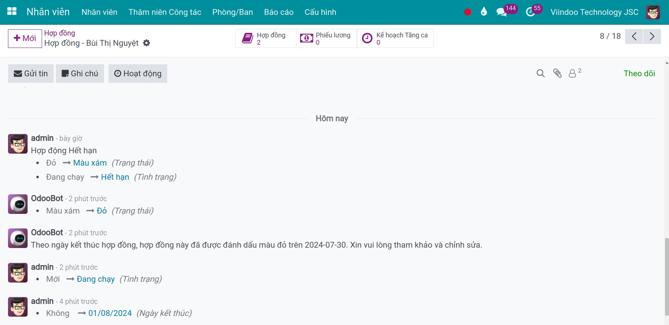This screenshot has height=325, width=669.
Task: Open Hợp đồng smart button with book icon
Action: point(266,38)
